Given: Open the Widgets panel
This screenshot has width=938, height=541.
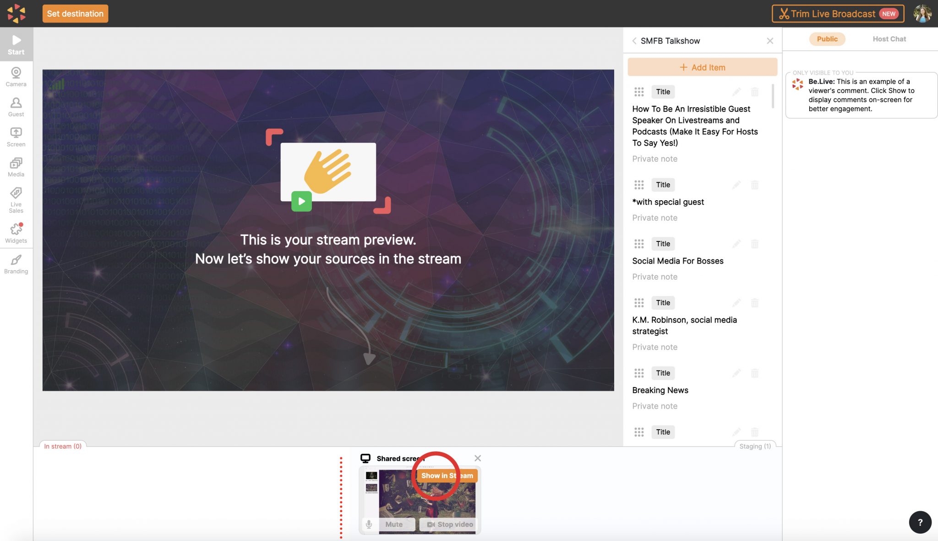Looking at the screenshot, I should 16,231.
